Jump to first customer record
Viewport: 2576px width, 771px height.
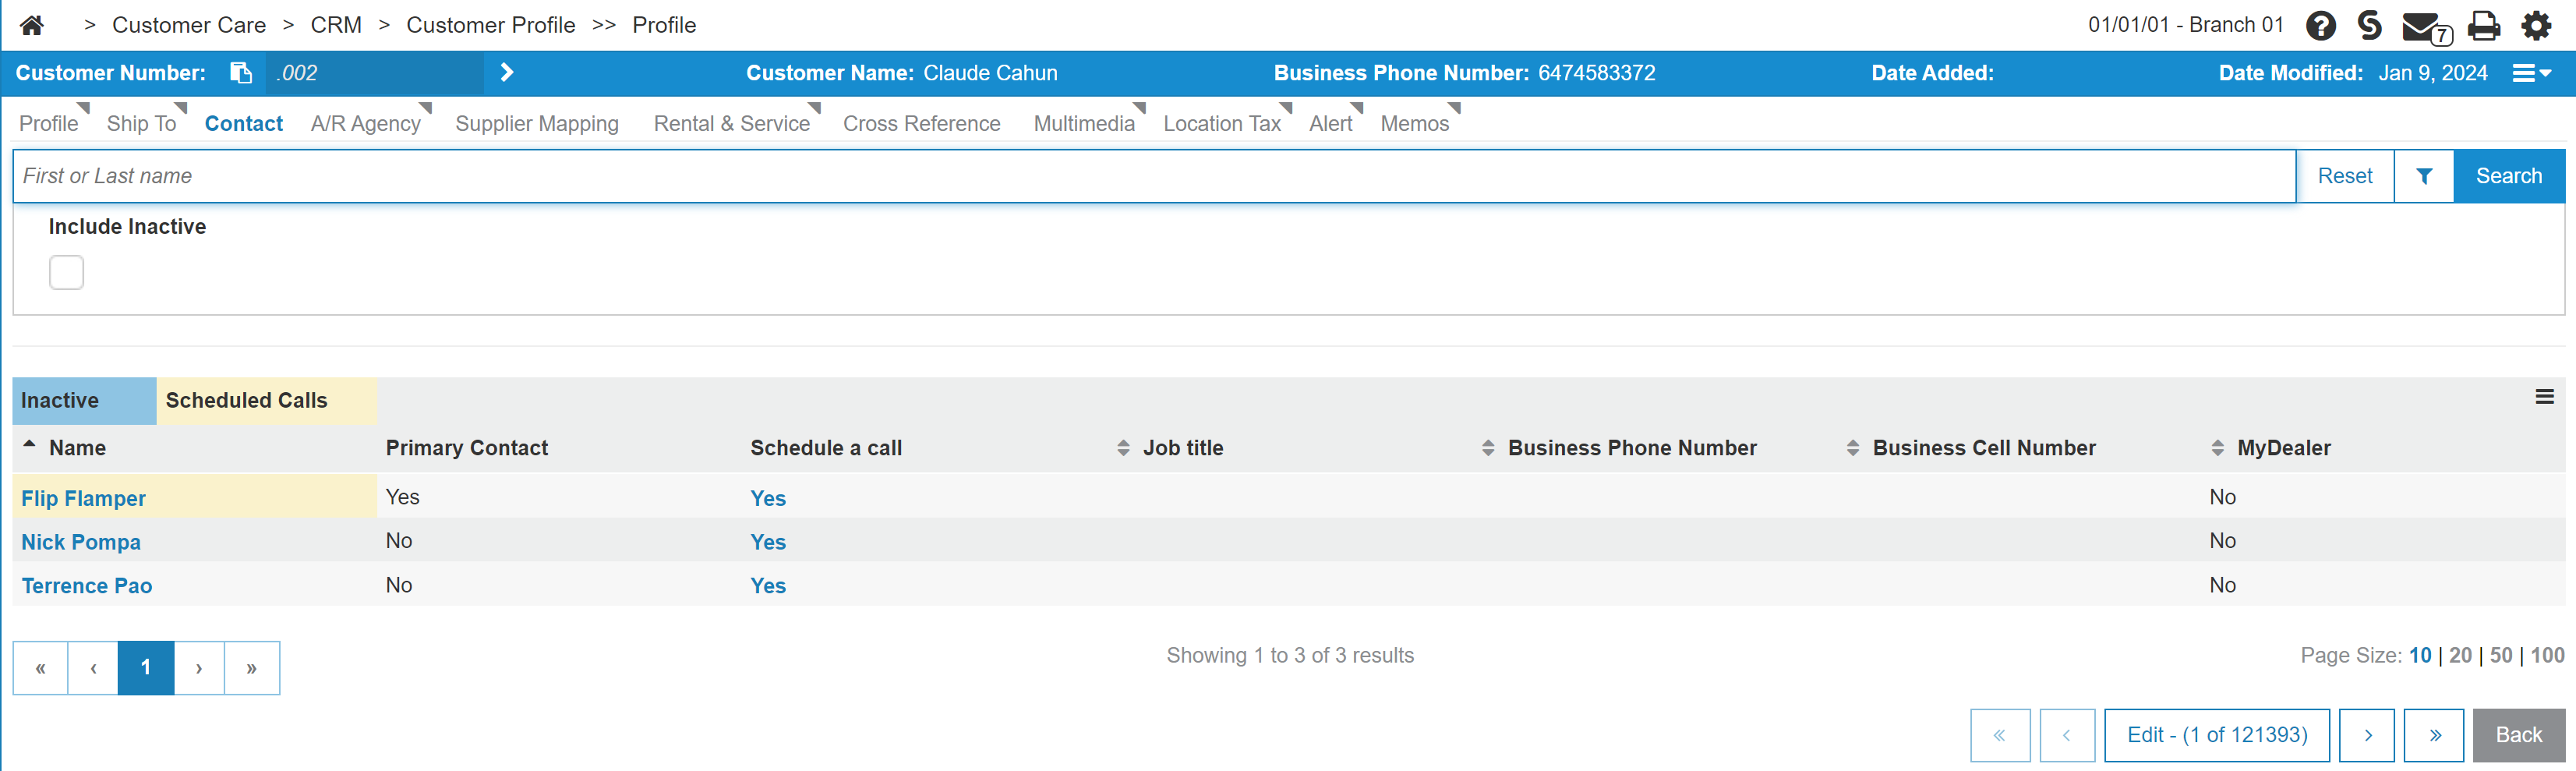2000,735
